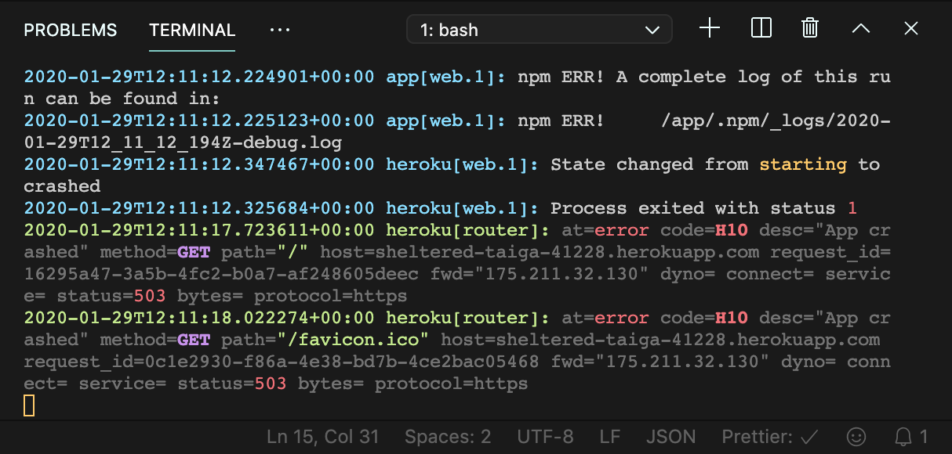Screen dimensions: 952x454
Task: Change indentation via Spaces: 2
Action: coord(448,437)
